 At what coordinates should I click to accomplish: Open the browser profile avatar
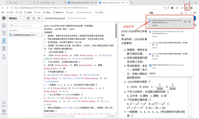(x=192, y=8)
